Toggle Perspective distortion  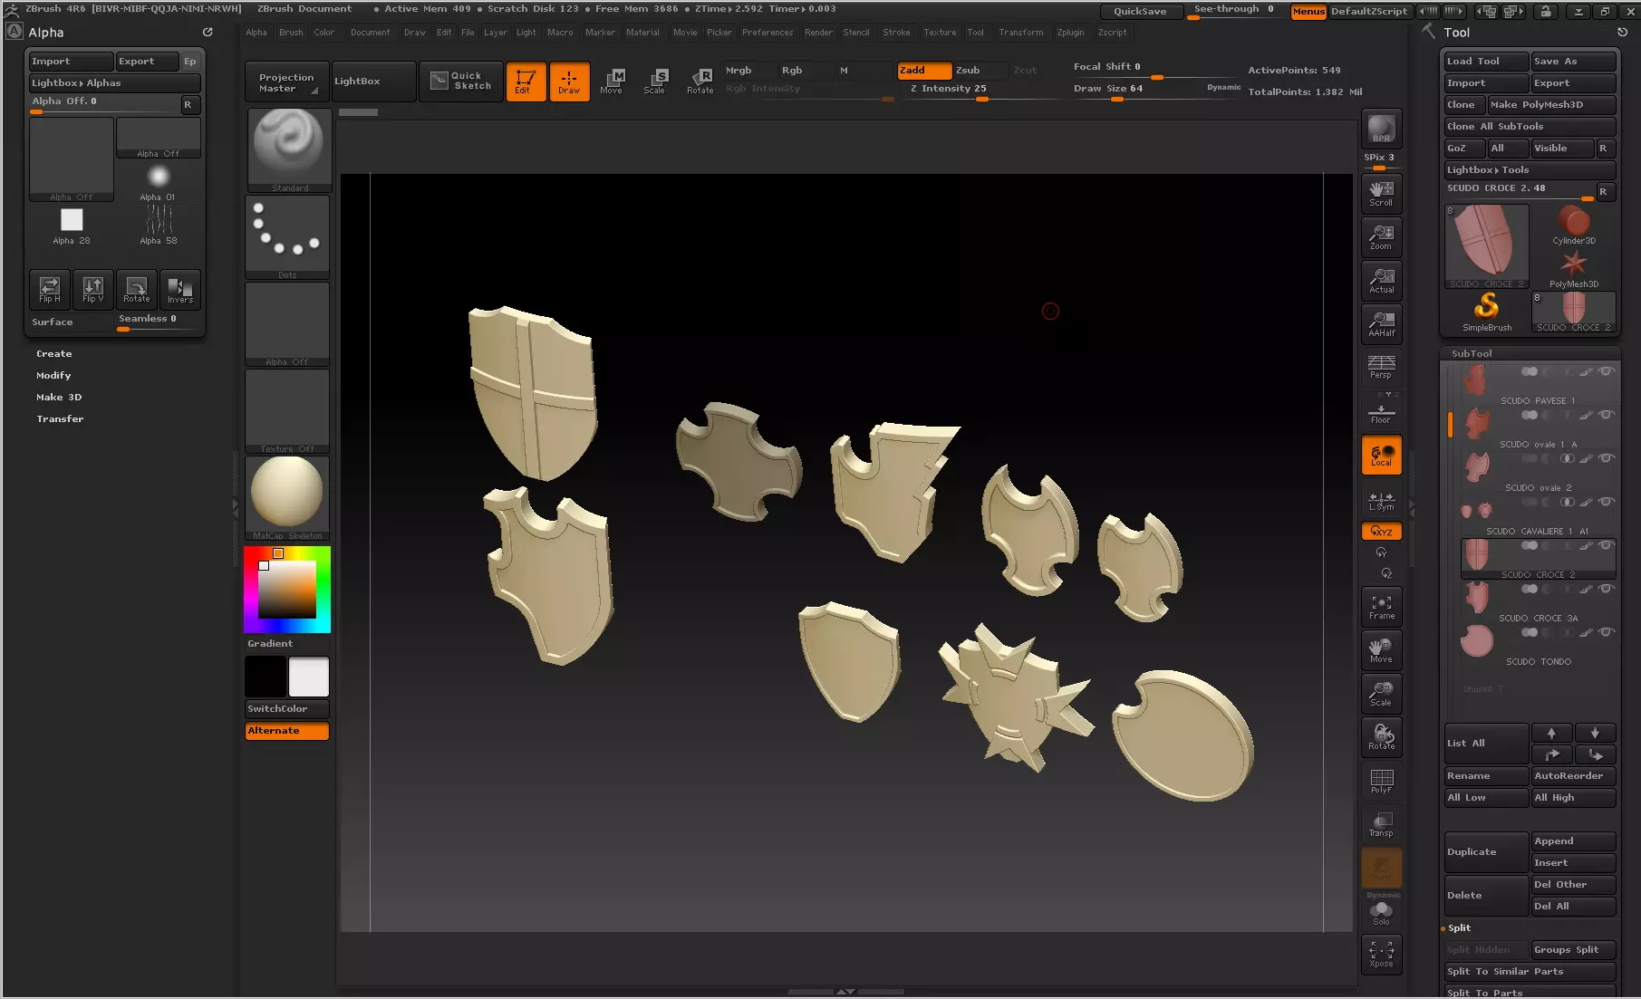pyautogui.click(x=1381, y=367)
